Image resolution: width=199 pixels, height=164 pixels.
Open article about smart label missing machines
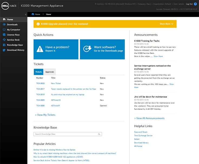point(75,153)
